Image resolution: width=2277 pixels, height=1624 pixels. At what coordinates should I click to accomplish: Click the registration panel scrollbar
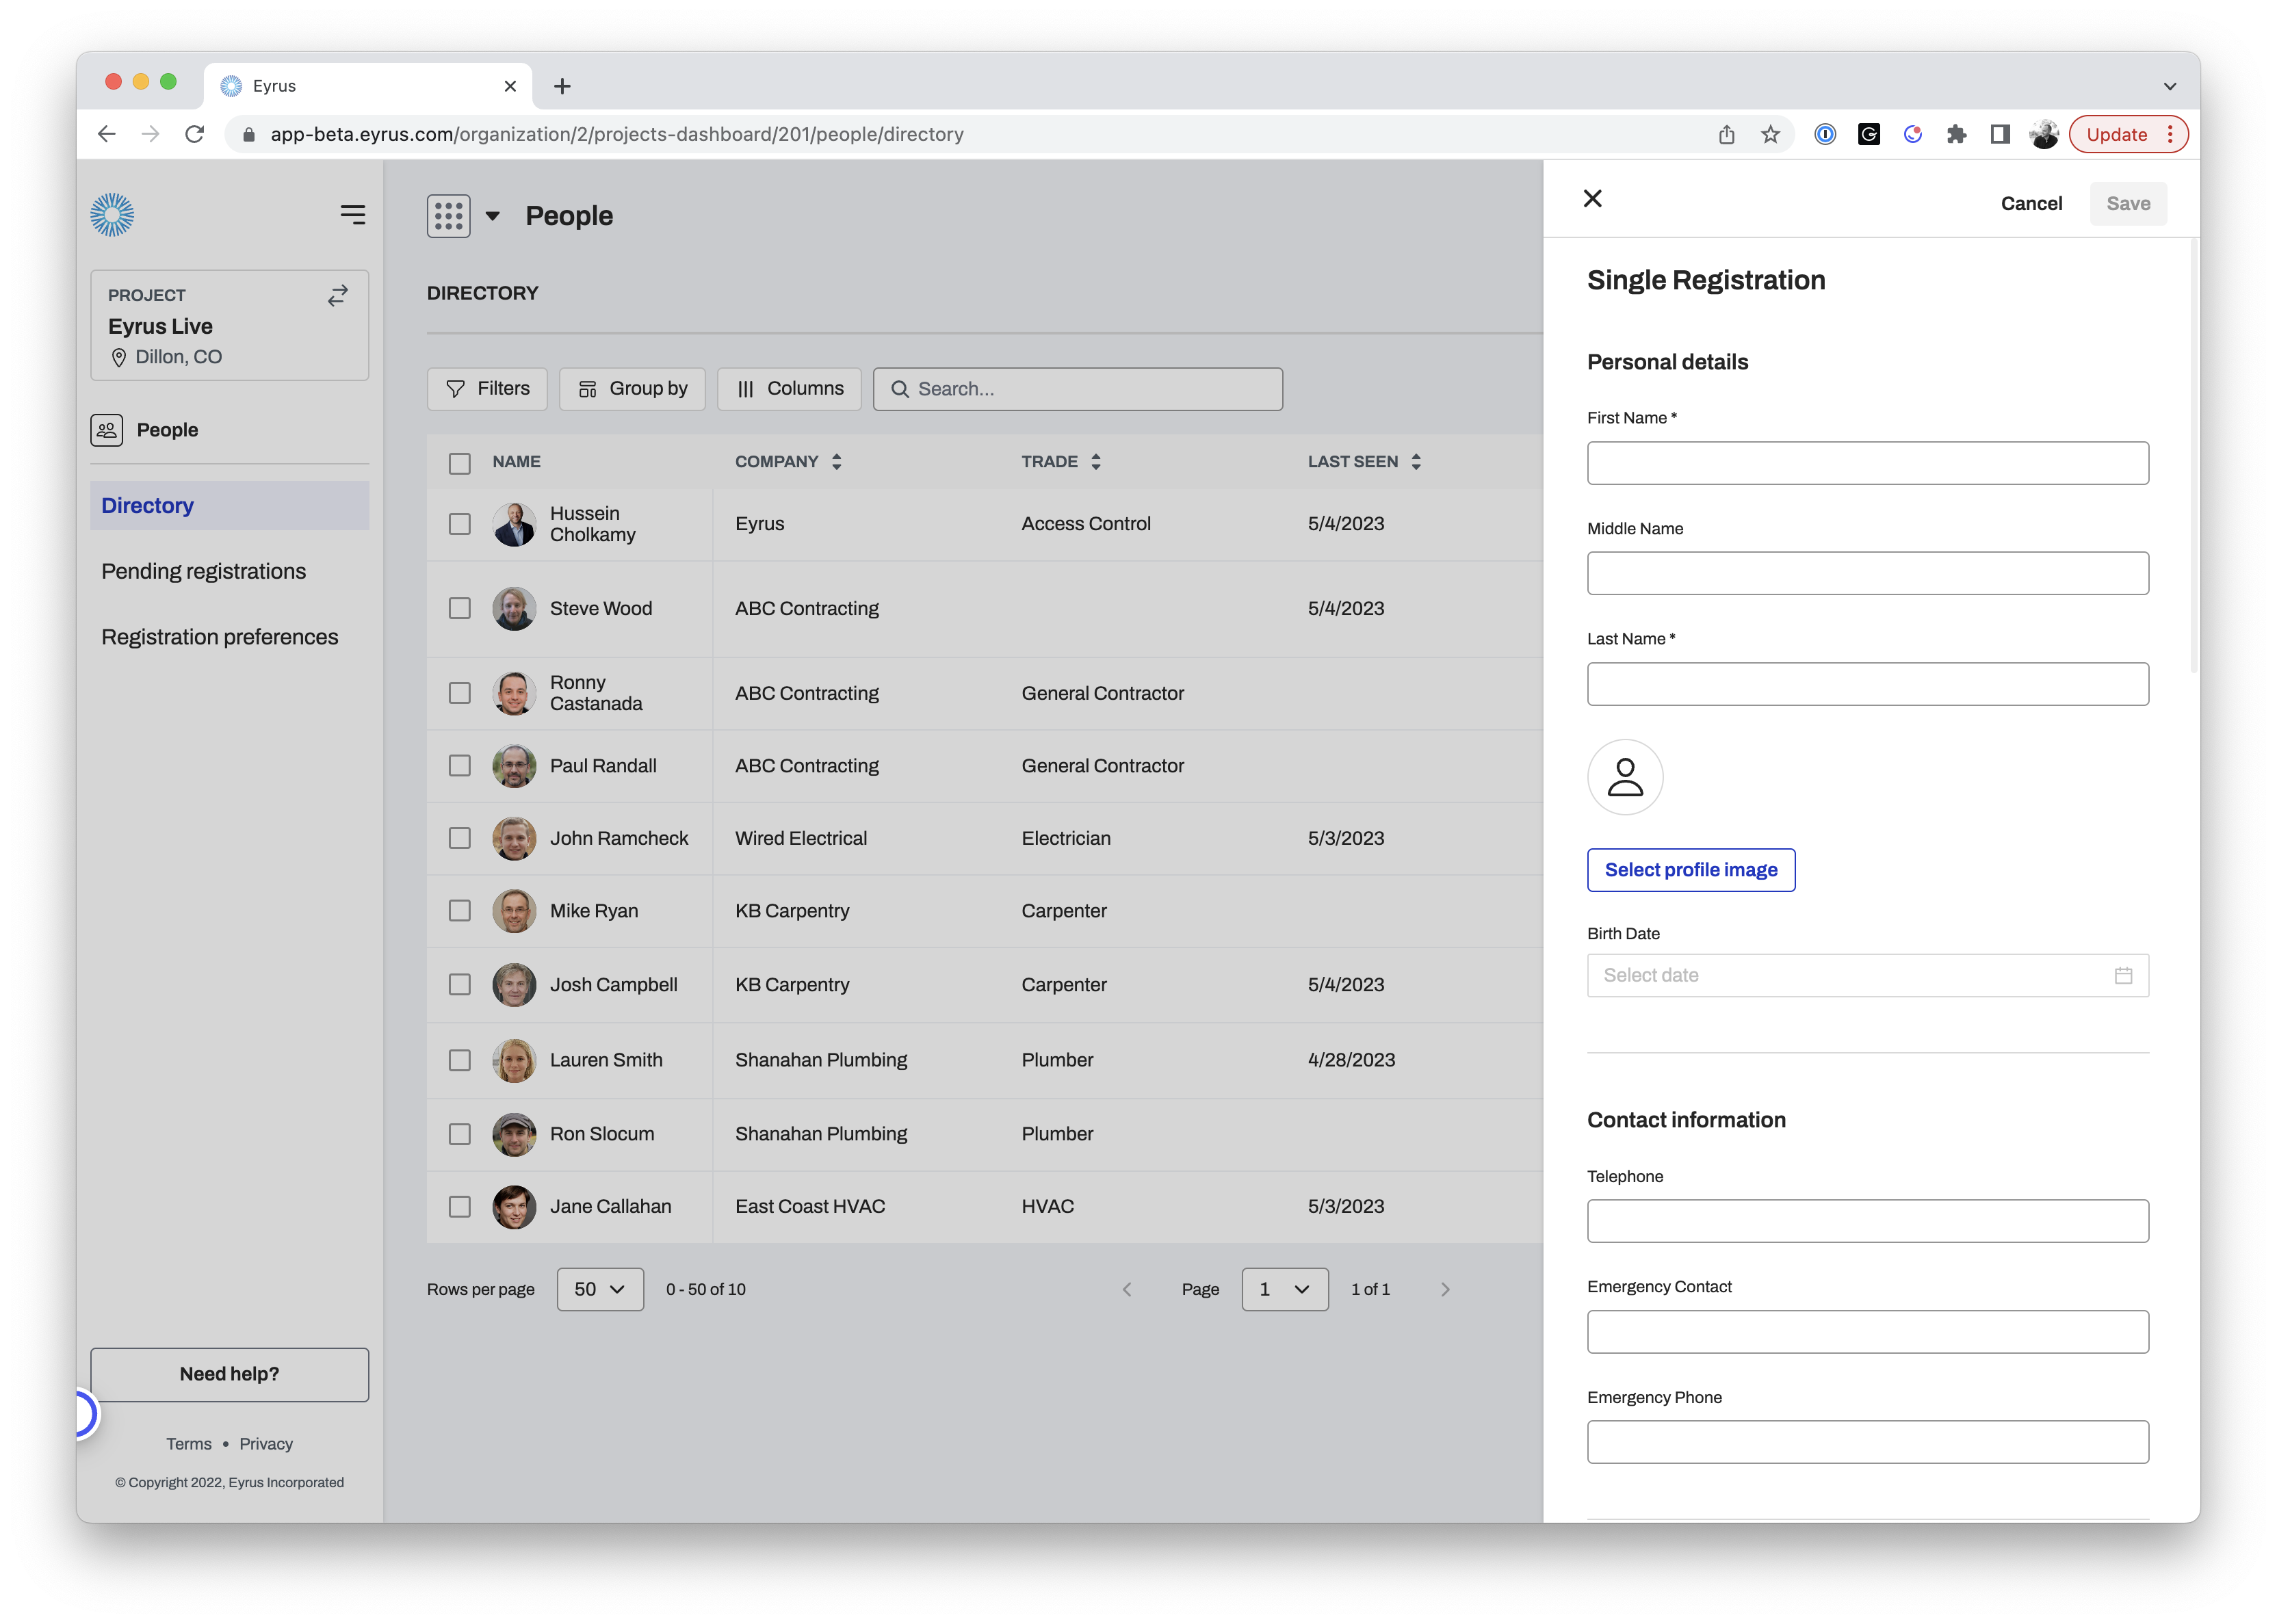(2193, 455)
